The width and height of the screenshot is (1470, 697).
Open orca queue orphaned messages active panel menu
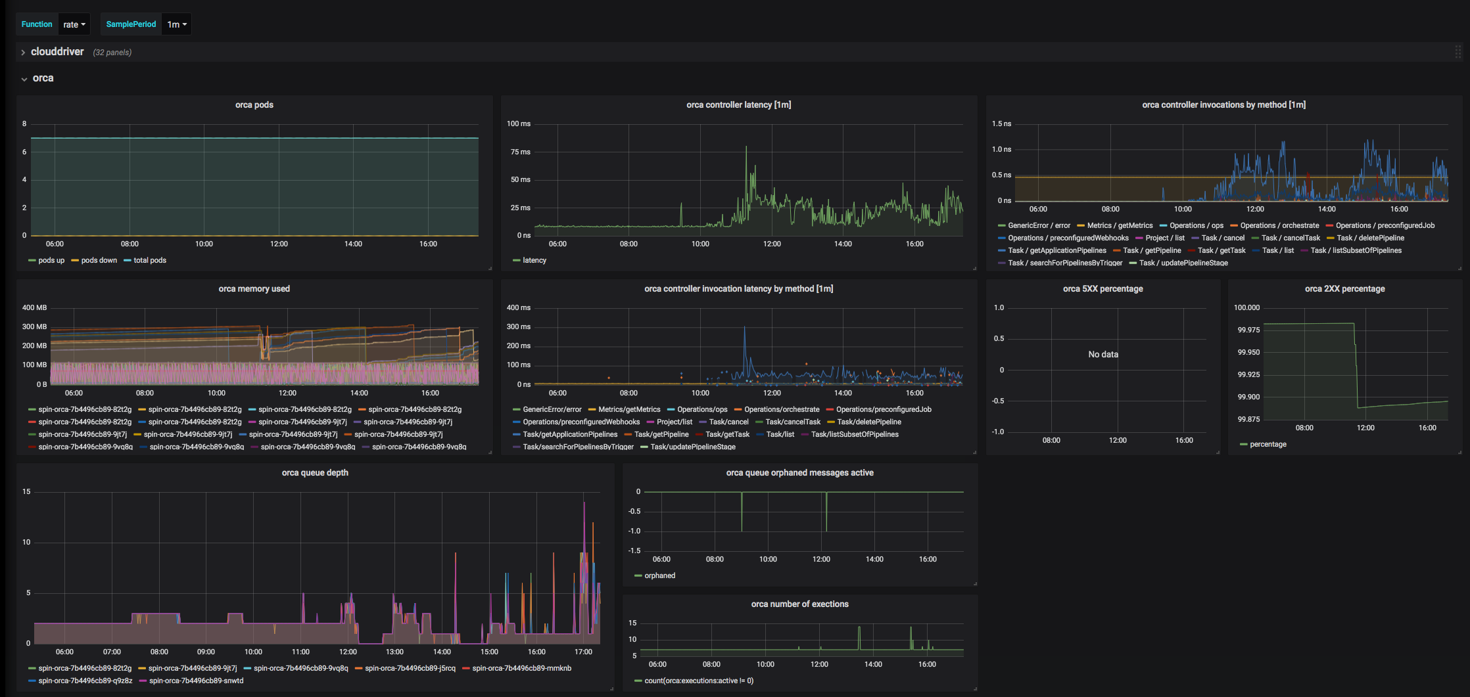pos(799,472)
